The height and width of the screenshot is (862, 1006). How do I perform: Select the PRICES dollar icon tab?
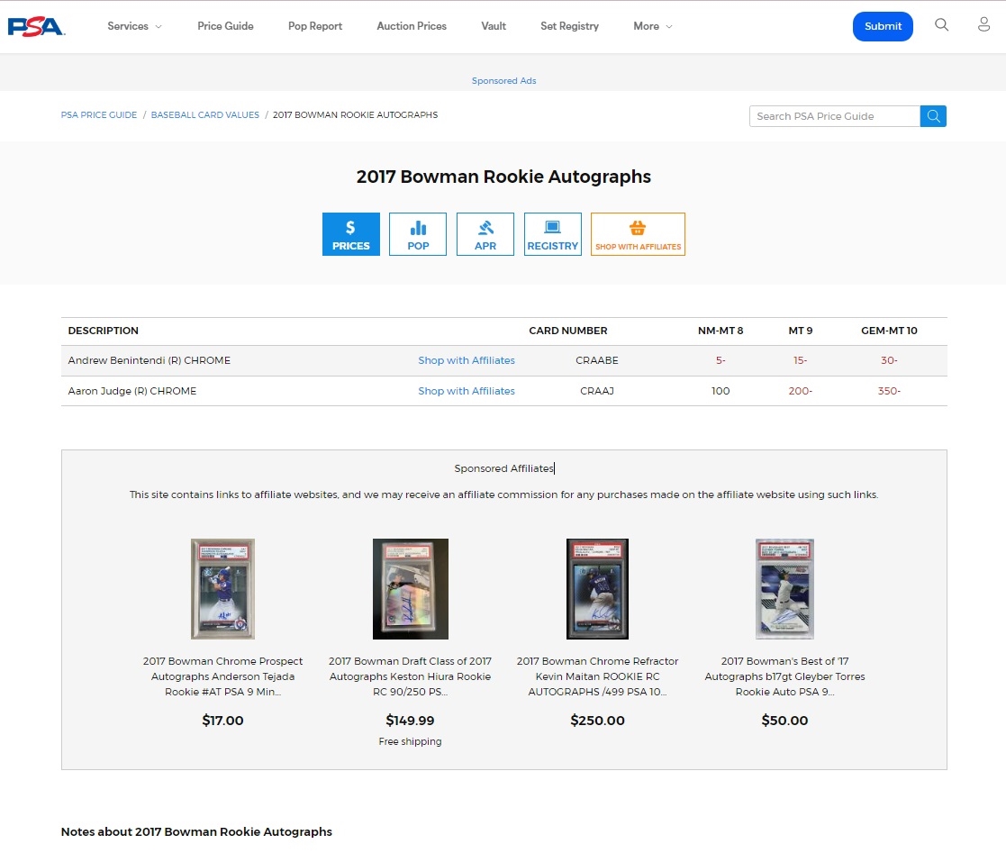click(x=351, y=234)
